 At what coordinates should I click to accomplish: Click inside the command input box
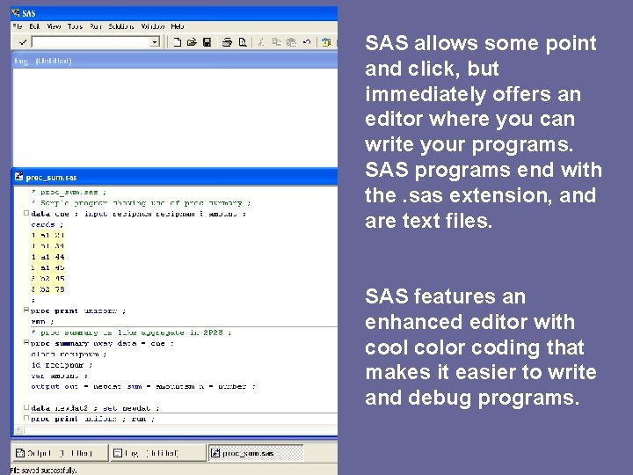pyautogui.click(x=91, y=42)
